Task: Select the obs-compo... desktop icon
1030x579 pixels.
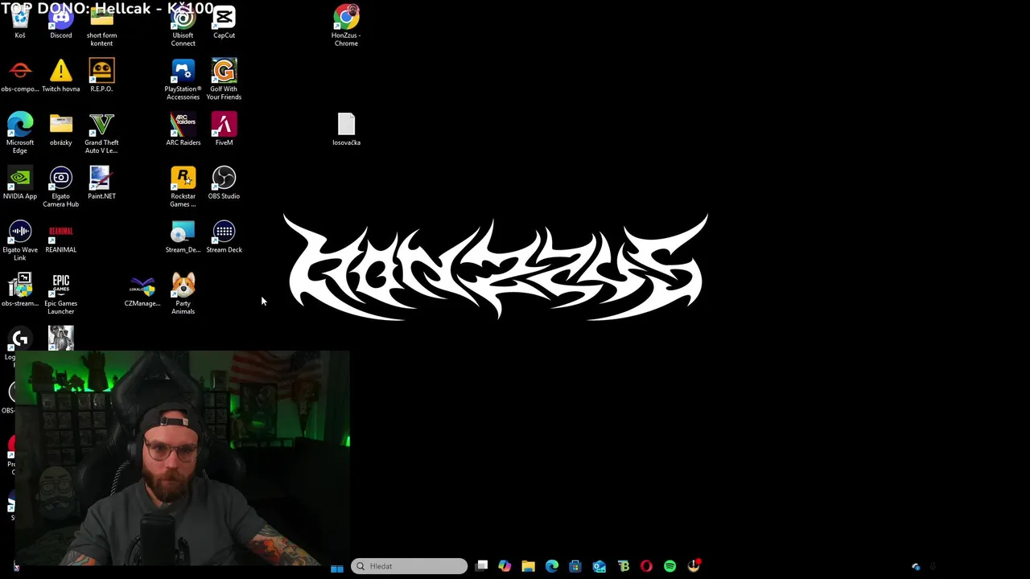Action: 20,76
